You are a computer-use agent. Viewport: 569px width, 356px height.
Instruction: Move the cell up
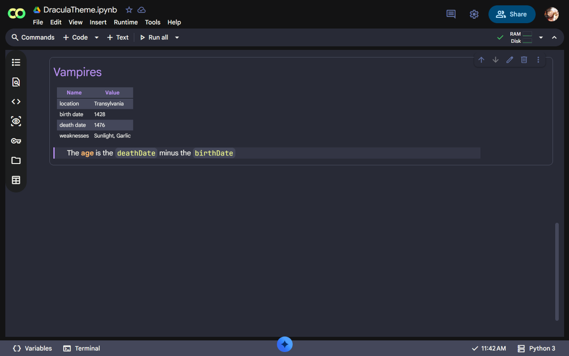(x=481, y=60)
